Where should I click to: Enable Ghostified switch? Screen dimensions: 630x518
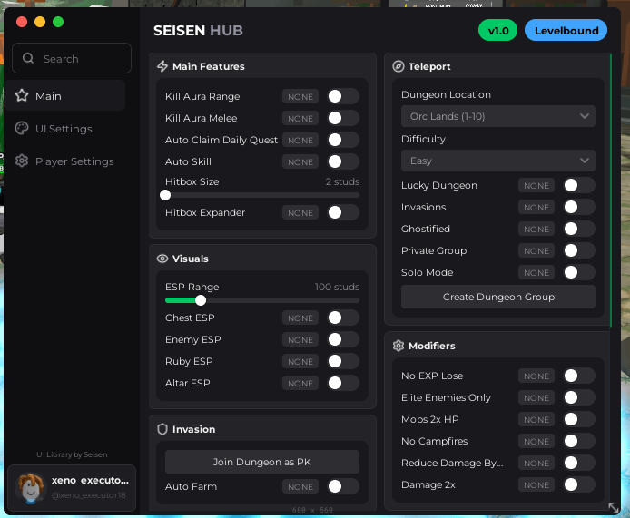579,229
